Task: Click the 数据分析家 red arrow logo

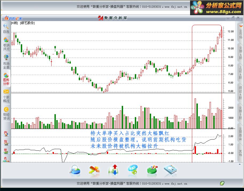Action: tap(100, 18)
